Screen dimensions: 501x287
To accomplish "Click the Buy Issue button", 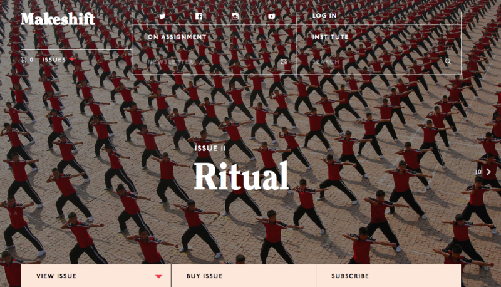I will 244,276.
